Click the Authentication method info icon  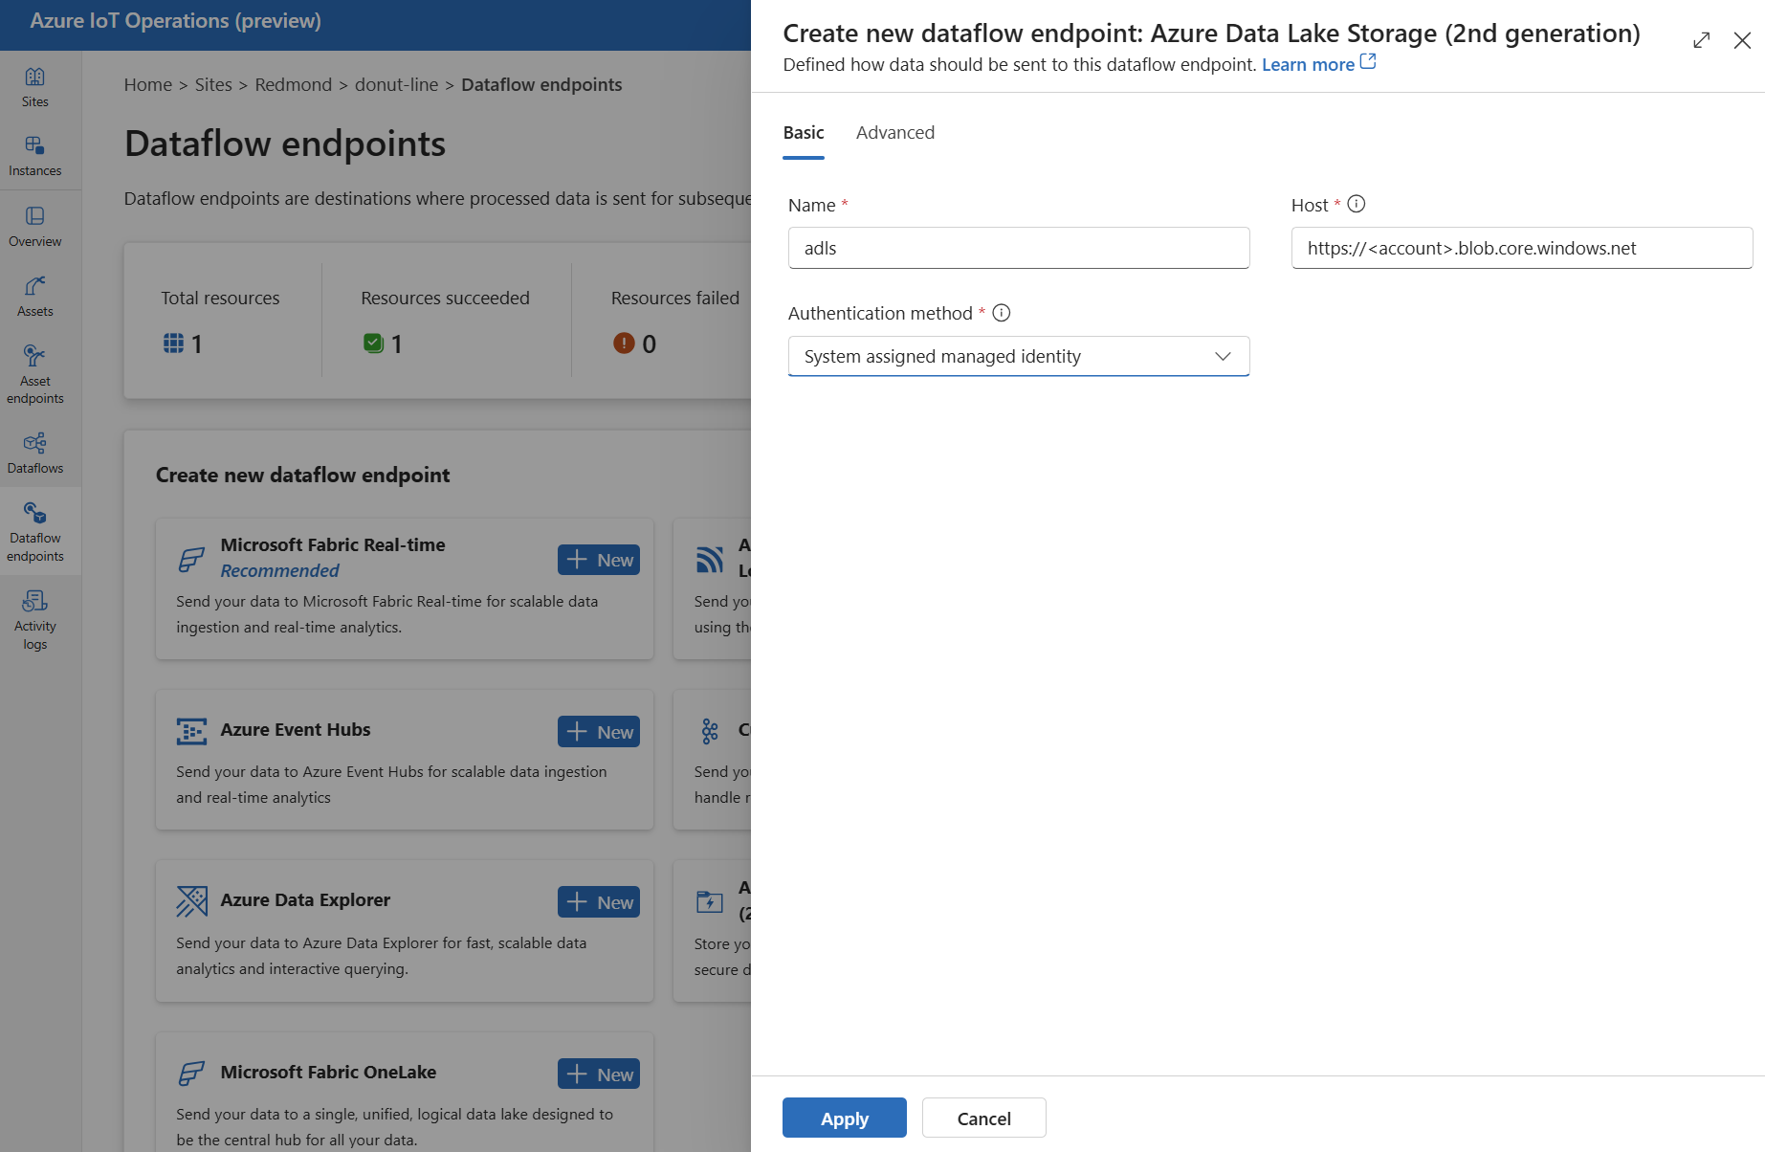pyautogui.click(x=1002, y=313)
